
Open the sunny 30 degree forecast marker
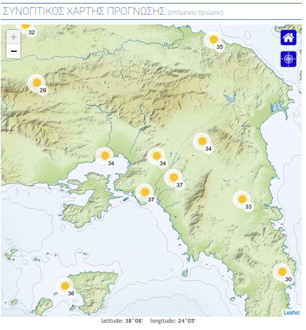pyautogui.click(x=282, y=272)
